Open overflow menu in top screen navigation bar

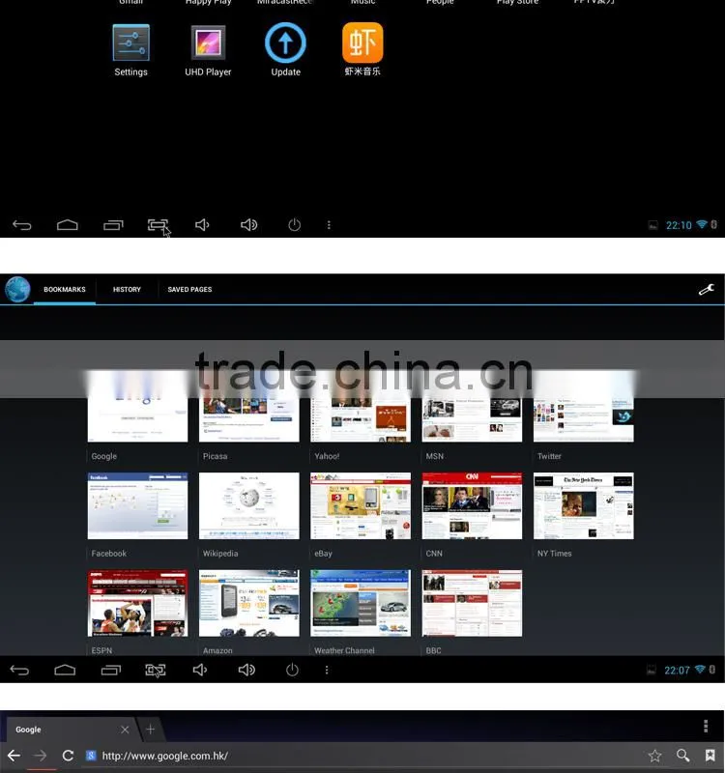[x=329, y=225]
